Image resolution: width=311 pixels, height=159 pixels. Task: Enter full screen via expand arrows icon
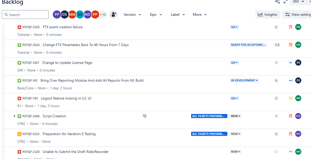(285, 2)
